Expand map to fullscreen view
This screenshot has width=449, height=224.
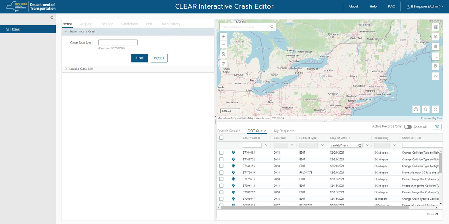pyautogui.click(x=436, y=109)
